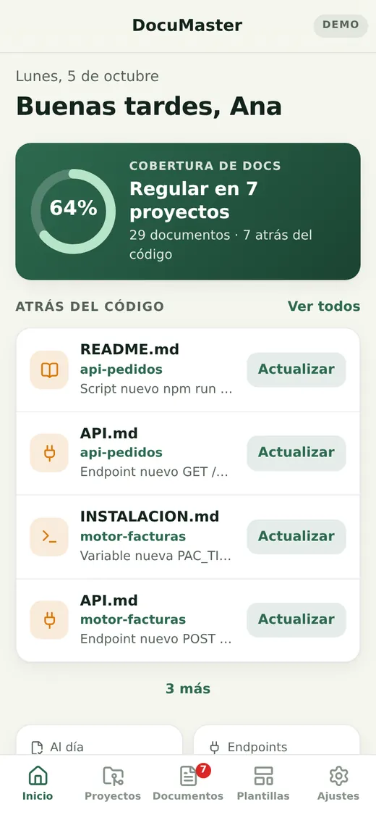
Task: Tap the Al día document-check icon
Action: [37, 748]
